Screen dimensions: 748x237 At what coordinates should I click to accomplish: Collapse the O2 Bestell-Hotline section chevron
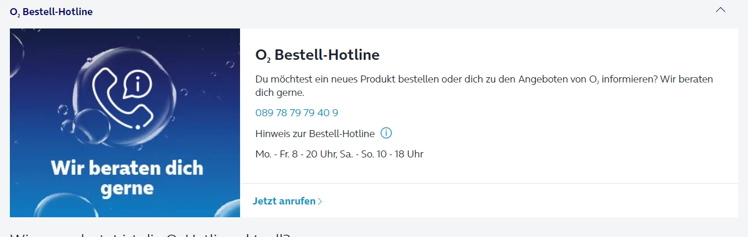coord(721,10)
